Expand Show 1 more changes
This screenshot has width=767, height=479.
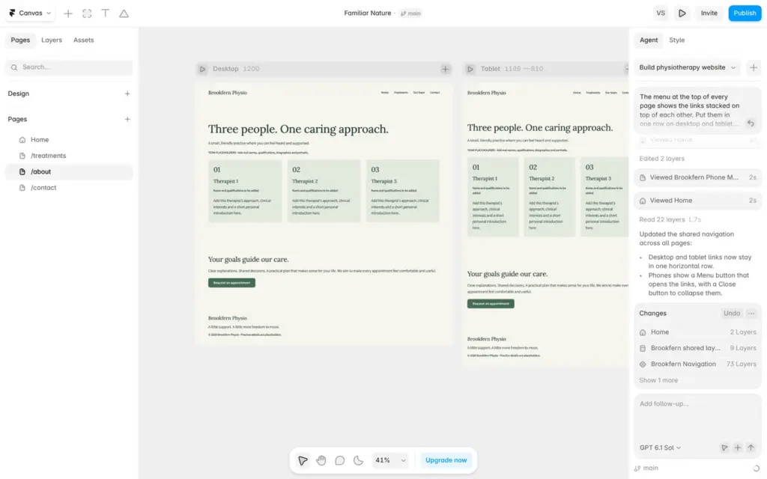pos(658,380)
